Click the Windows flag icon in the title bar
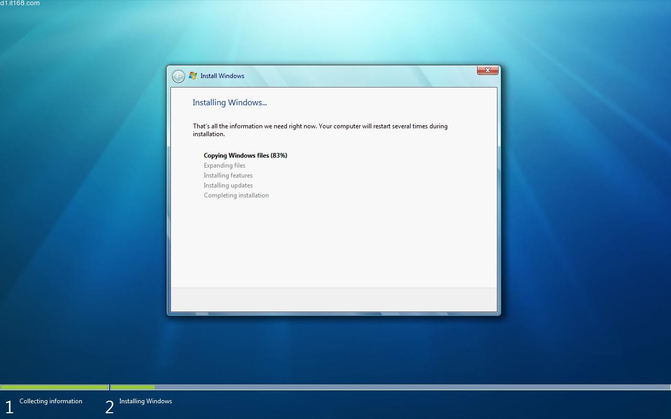The width and height of the screenshot is (671, 419). coord(193,76)
